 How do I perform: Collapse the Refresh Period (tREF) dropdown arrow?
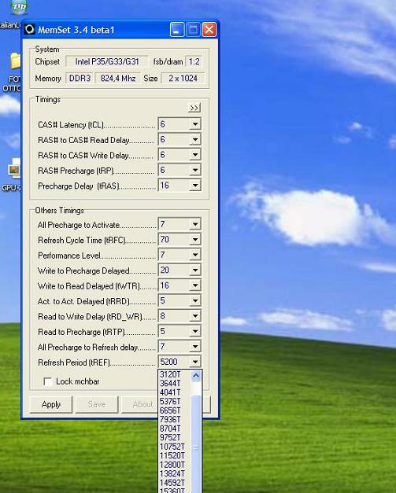point(195,362)
